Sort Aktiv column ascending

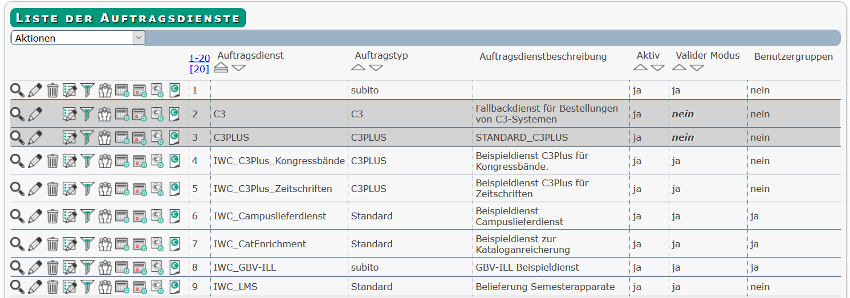(x=641, y=67)
